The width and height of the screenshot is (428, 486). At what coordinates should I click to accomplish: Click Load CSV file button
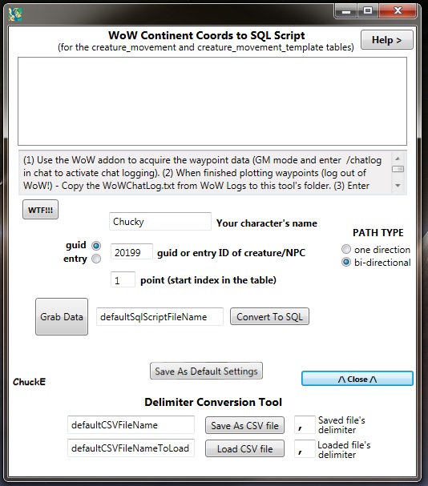click(244, 448)
